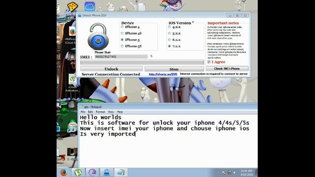Click the 'Server Connecetion Connected' status text
This screenshot has width=315, height=177.
pyautogui.click(x=111, y=74)
